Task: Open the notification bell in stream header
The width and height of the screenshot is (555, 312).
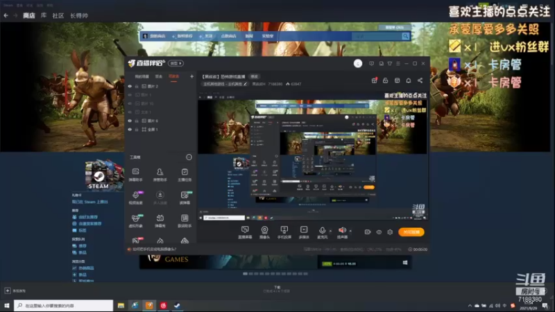Action: point(409,80)
